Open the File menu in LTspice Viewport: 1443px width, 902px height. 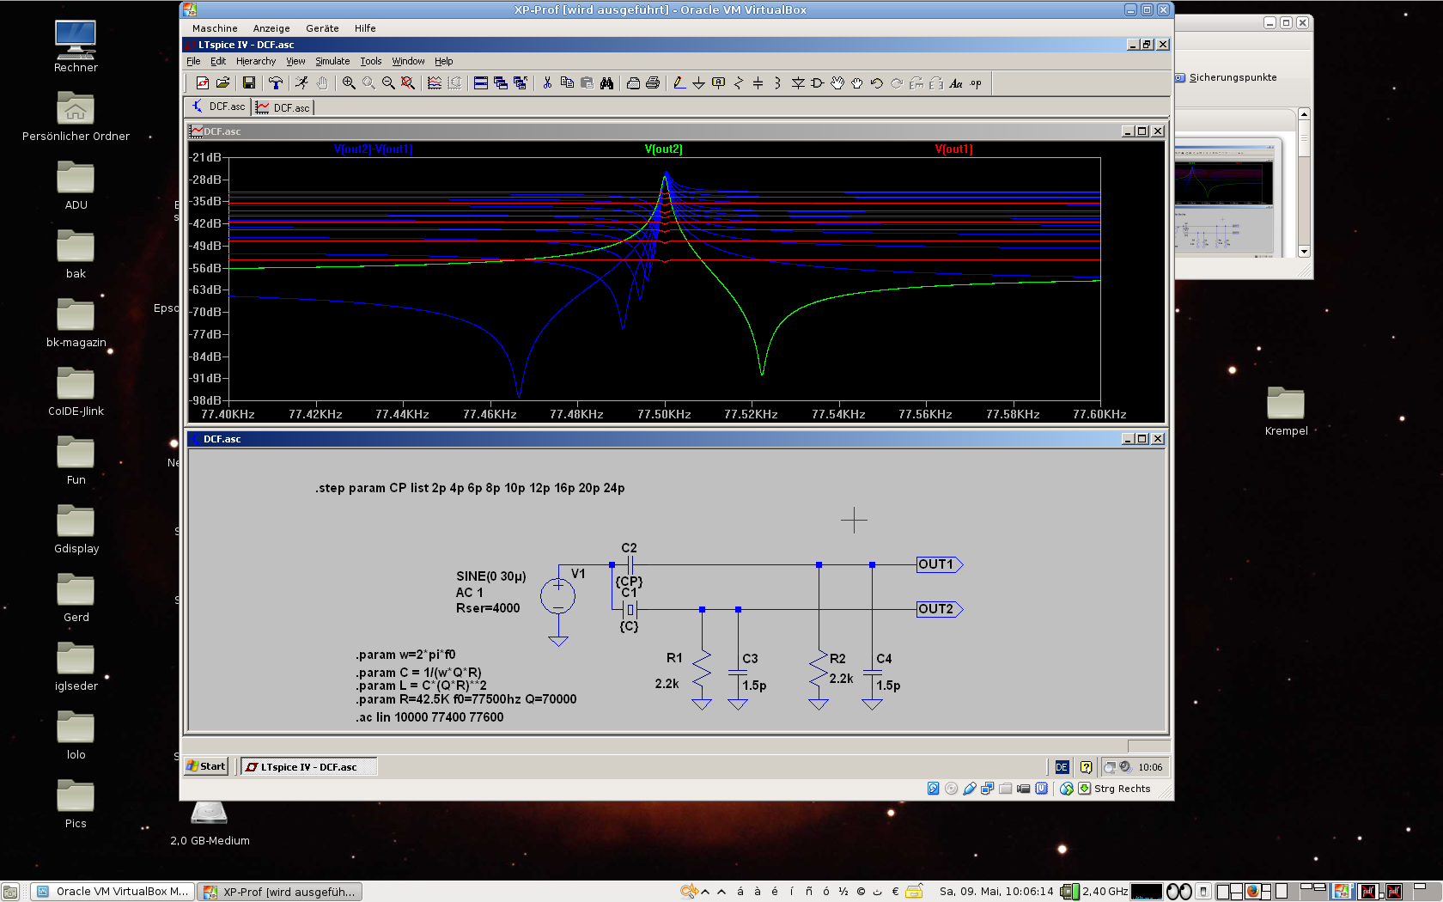(x=193, y=61)
